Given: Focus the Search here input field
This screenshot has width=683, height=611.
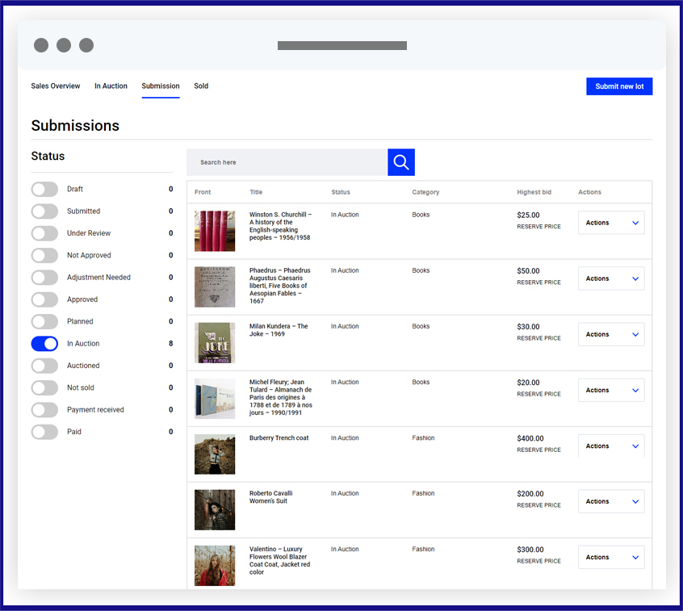Looking at the screenshot, I should [x=287, y=162].
